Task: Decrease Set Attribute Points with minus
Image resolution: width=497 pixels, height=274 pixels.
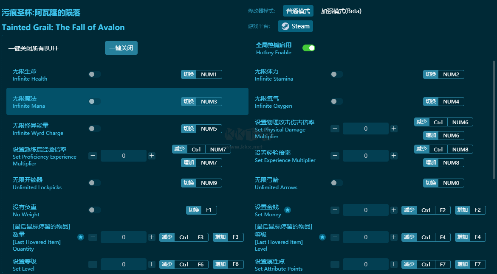Action: click(335, 264)
